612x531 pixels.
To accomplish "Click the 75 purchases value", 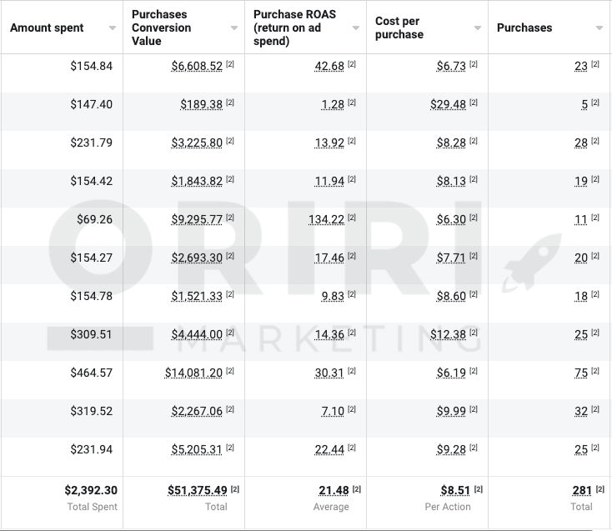I will pyautogui.click(x=581, y=373).
